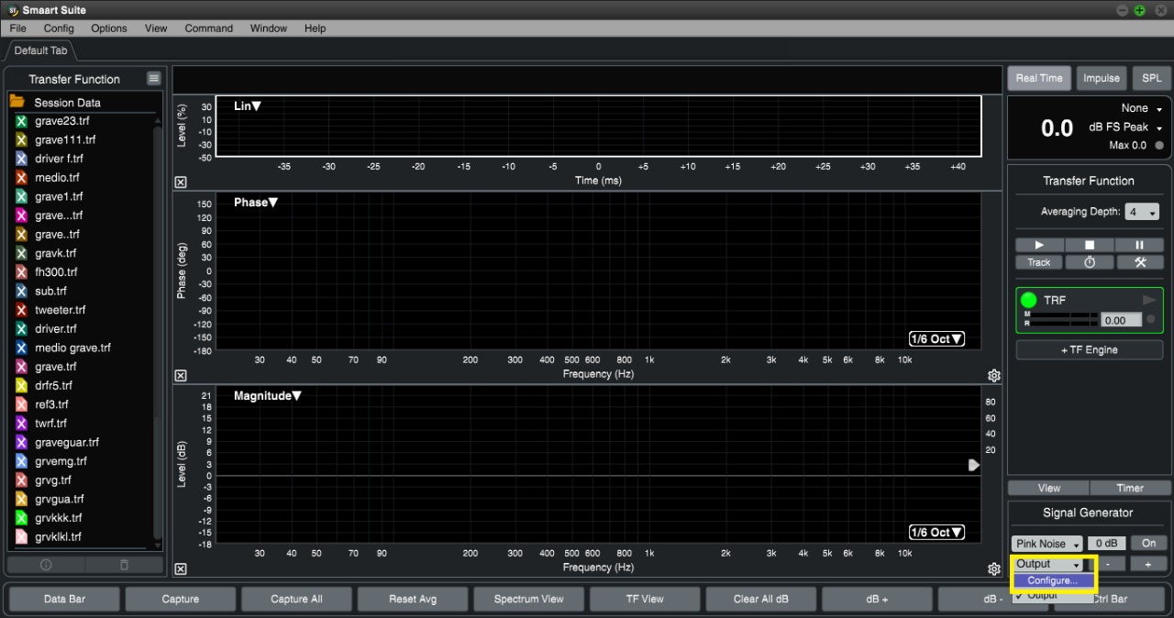Pause the transfer function measurement
The image size is (1174, 618).
[x=1139, y=245]
